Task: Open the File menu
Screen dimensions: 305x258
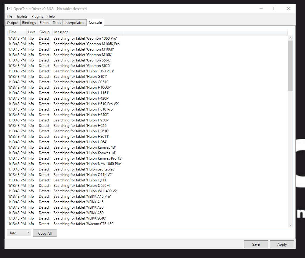Action: [9, 16]
